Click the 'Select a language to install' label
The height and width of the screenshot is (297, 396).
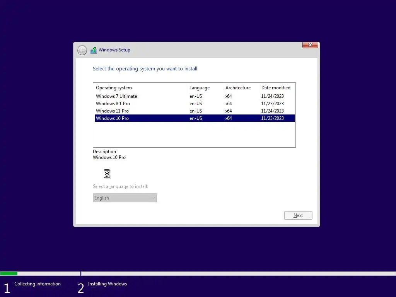(x=121, y=186)
